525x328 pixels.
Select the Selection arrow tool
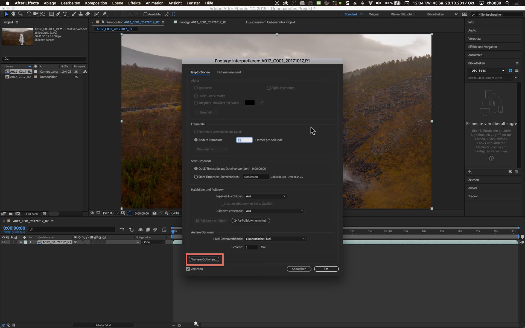point(7,14)
